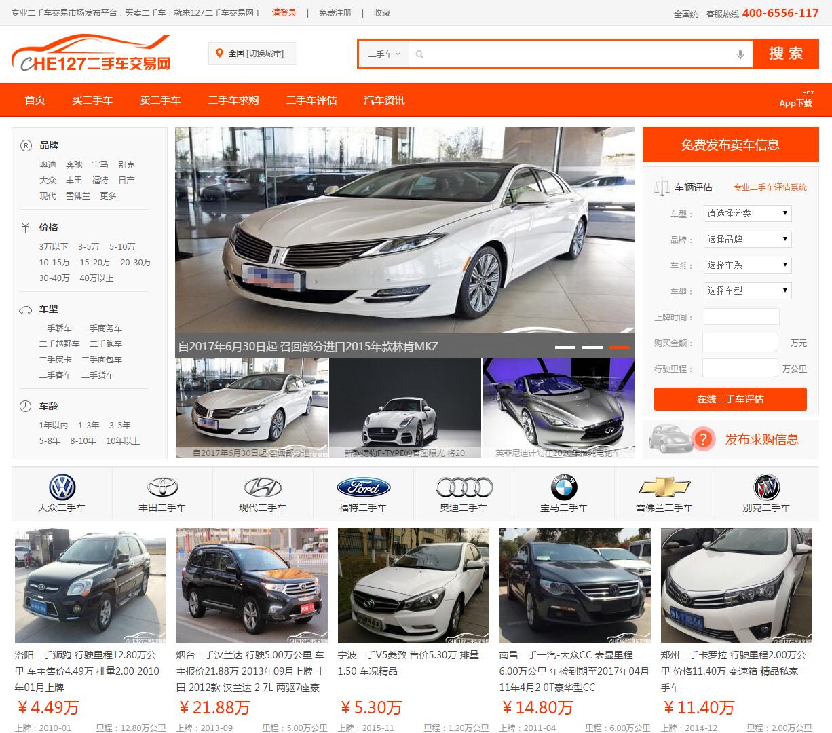The height and width of the screenshot is (733, 832).
Task: Filter by car age 3-5年
Action: tap(120, 425)
